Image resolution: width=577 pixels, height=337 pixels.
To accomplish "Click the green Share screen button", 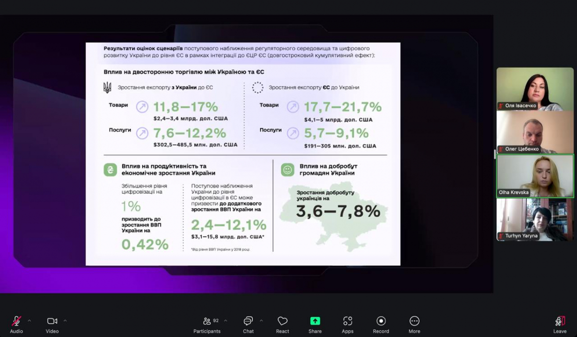I will [315, 321].
